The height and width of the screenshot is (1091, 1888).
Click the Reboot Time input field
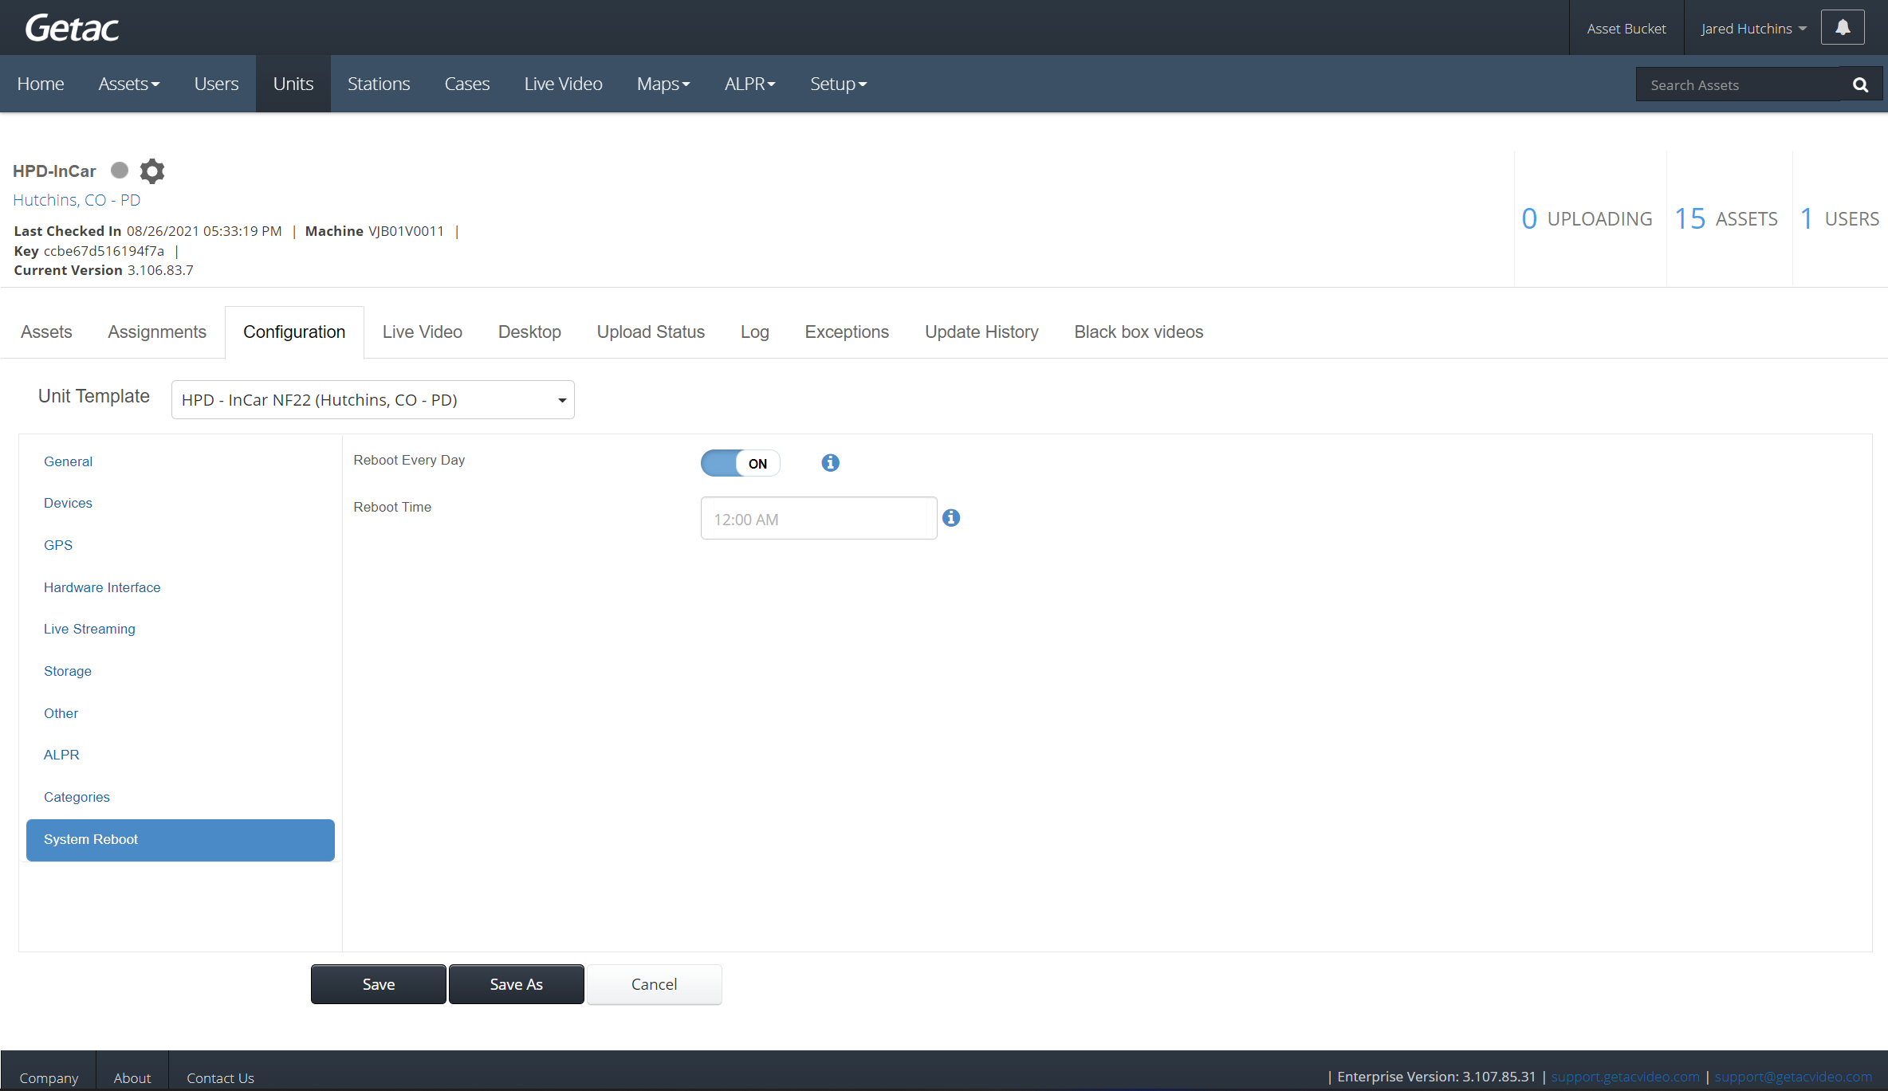click(x=819, y=518)
